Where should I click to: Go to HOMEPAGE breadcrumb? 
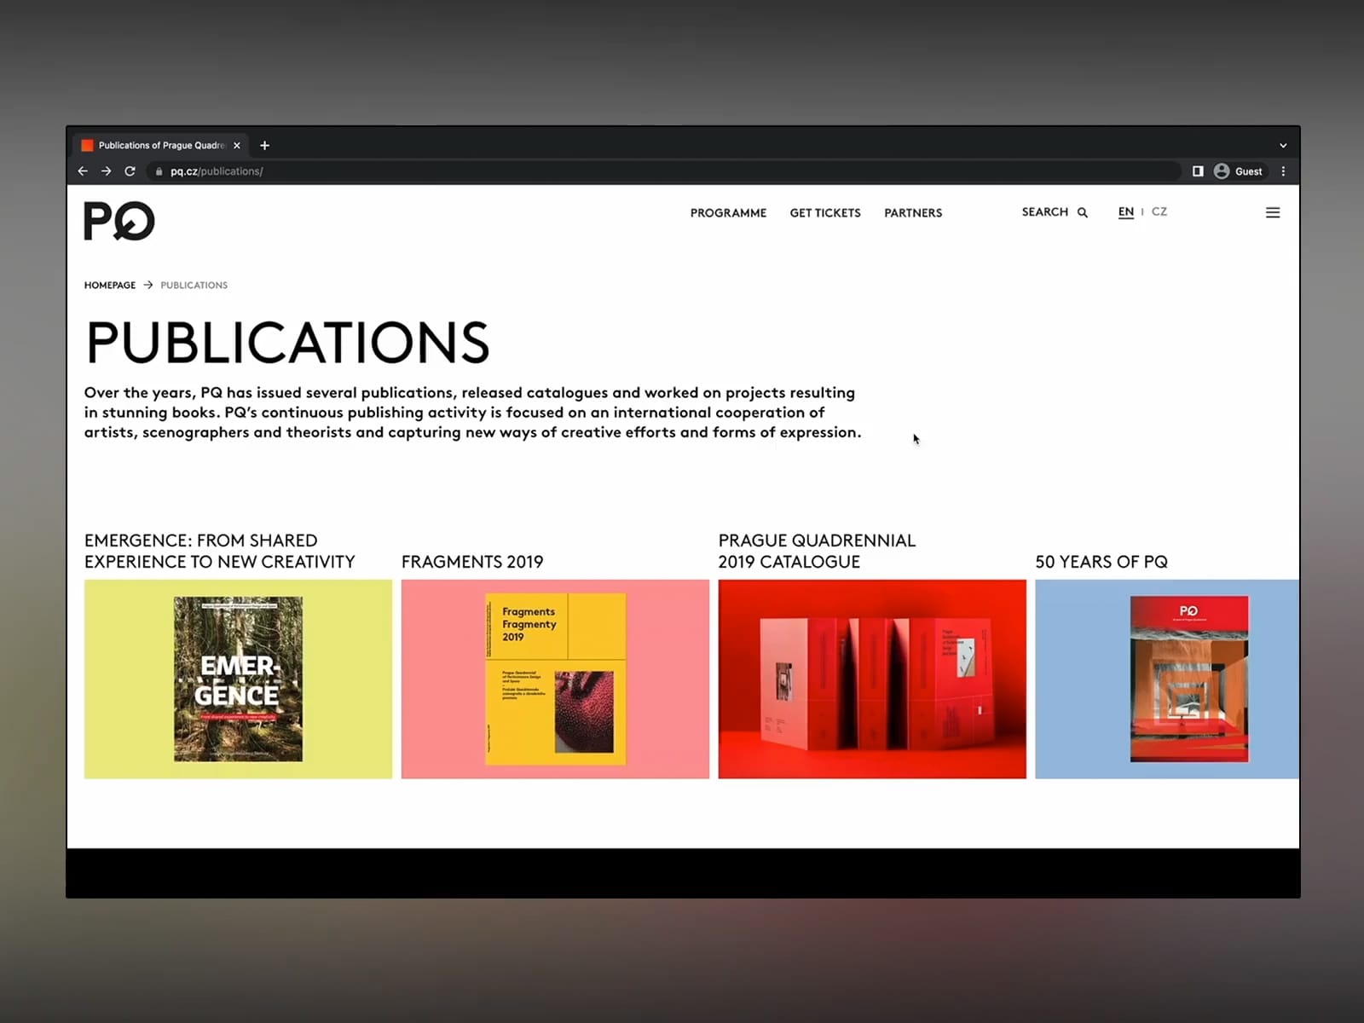click(110, 286)
